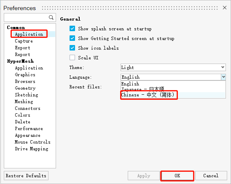Screen dimensions: 231x184
Task: Click Restore Defaults button
Action: tap(26, 176)
